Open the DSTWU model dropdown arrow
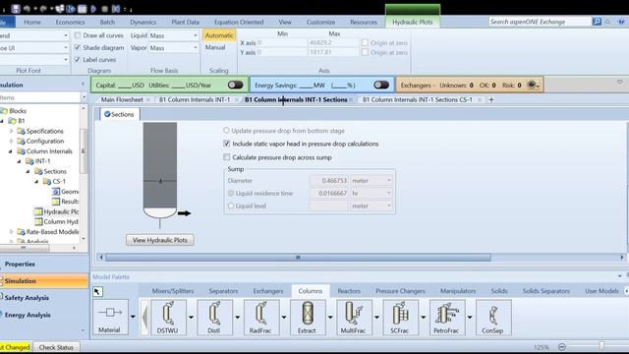 191,317
